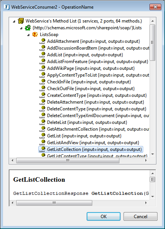Dismiss the dialog with Cancel
165x229 pixels.
(141, 216)
